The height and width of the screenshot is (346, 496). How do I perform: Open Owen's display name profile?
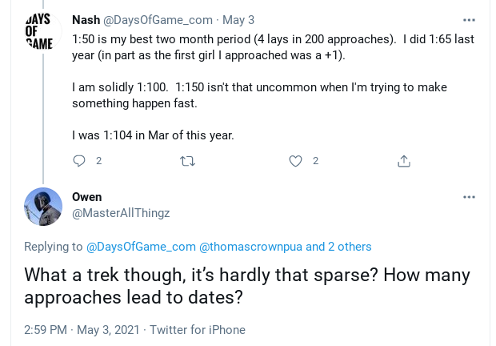click(x=86, y=197)
